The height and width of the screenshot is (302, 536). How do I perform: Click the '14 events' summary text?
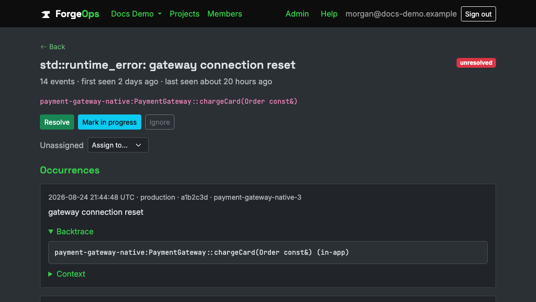[x=57, y=82]
